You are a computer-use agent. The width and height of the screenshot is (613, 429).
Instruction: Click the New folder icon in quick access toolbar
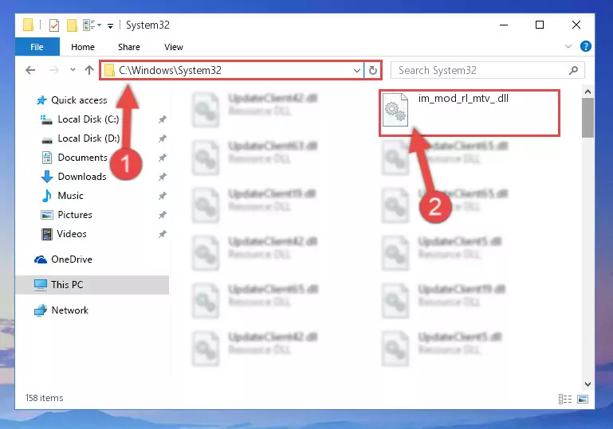(x=72, y=25)
